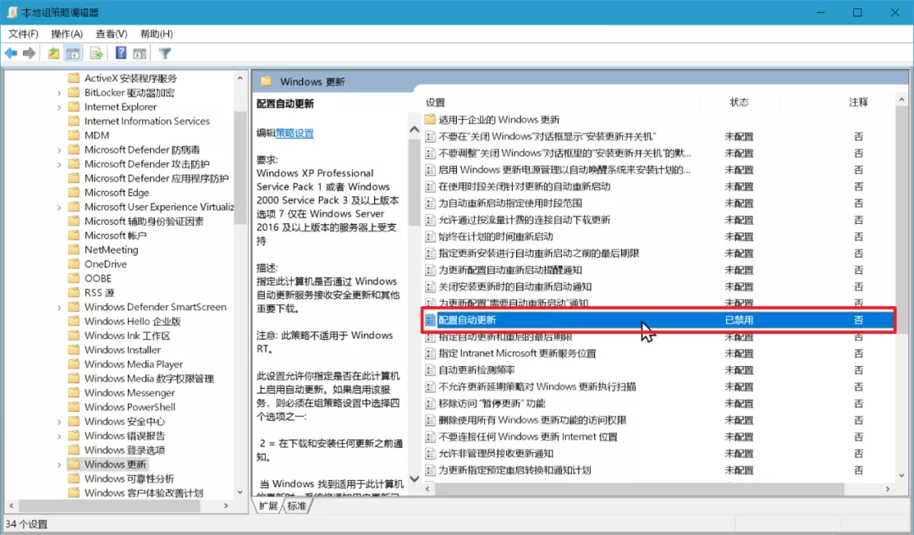Select the RSS 源 tree item
Image resolution: width=914 pixels, height=535 pixels.
pyautogui.click(x=99, y=292)
